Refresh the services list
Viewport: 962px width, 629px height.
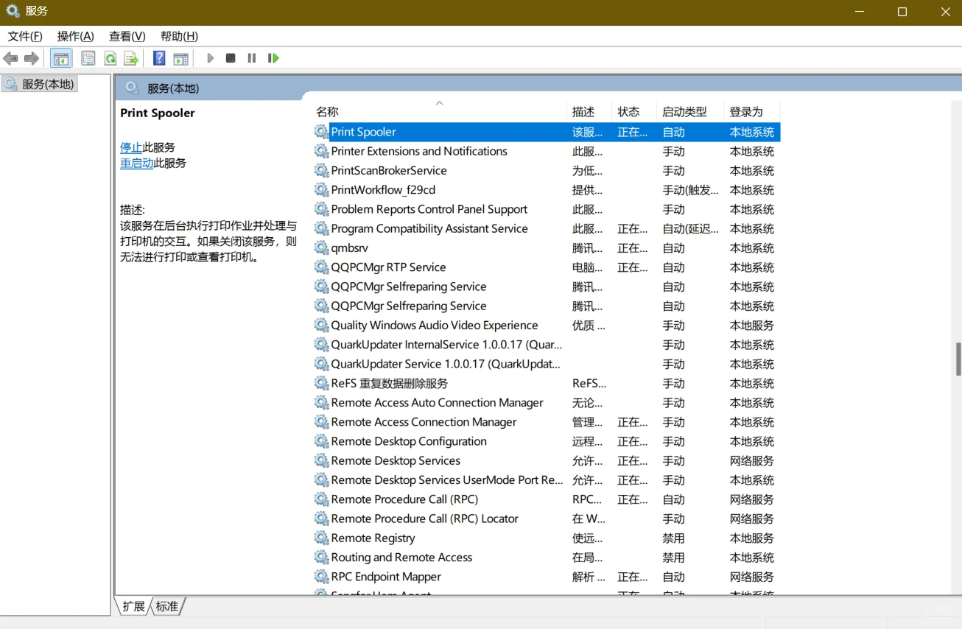coord(108,58)
